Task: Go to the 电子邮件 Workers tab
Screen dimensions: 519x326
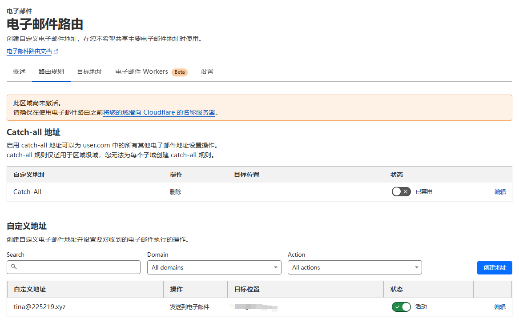Action: click(x=141, y=72)
